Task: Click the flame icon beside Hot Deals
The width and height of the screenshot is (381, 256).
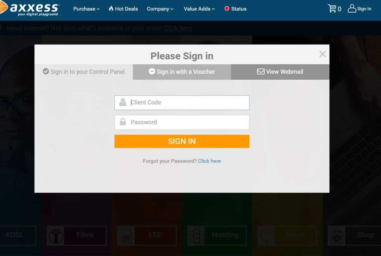Action: (111, 9)
